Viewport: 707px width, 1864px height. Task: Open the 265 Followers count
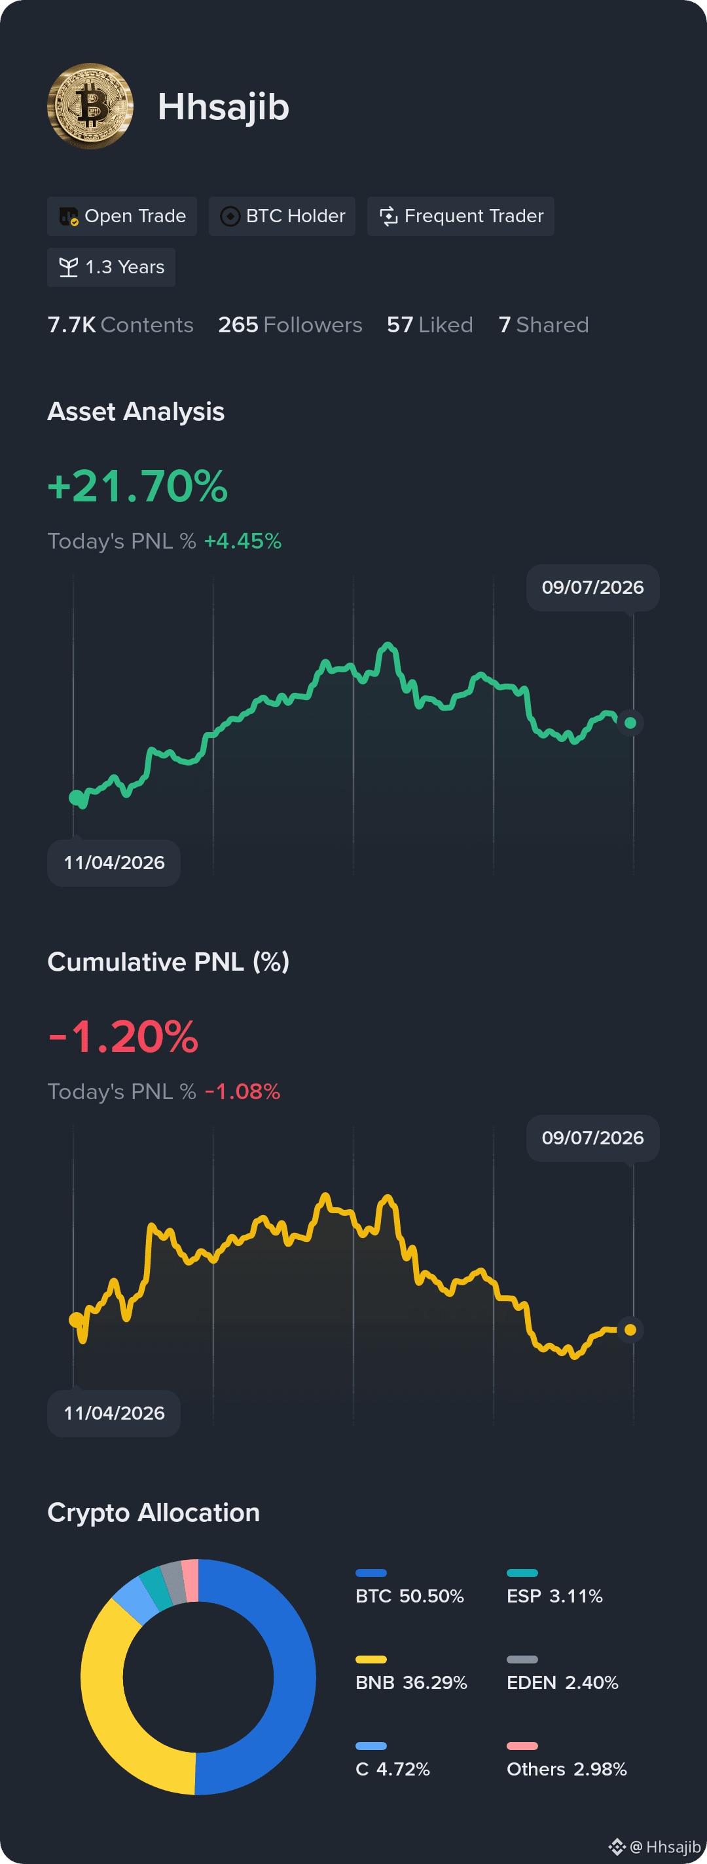pos(290,325)
